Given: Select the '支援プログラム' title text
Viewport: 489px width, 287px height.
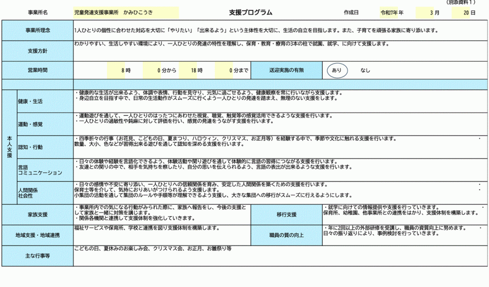Looking at the screenshot, I should (x=250, y=12).
